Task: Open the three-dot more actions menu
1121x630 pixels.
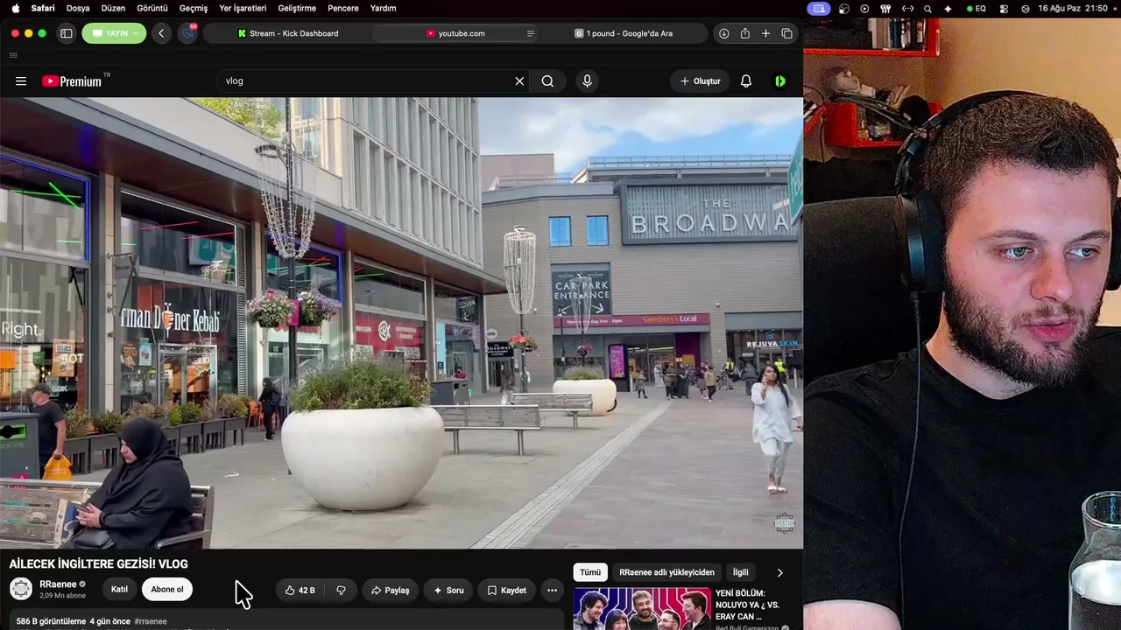Action: click(552, 591)
